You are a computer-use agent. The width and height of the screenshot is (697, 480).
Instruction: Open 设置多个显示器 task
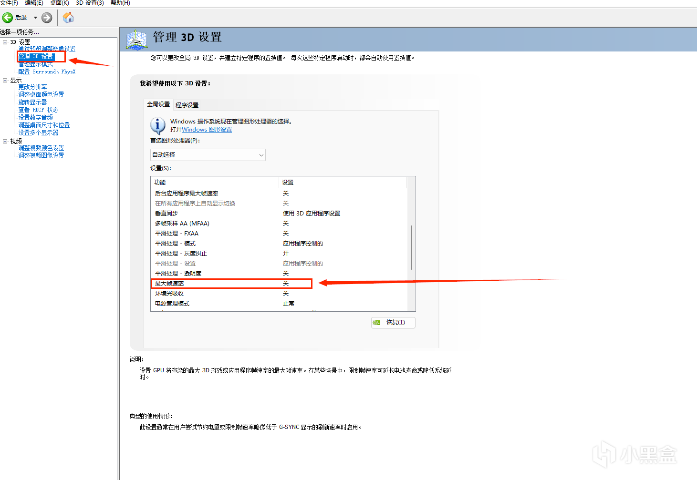point(38,133)
